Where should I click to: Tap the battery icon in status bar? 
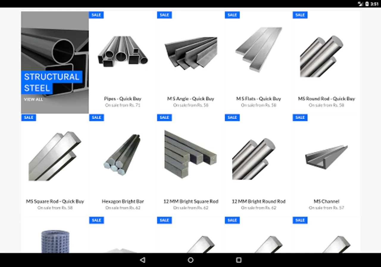coord(367,4)
